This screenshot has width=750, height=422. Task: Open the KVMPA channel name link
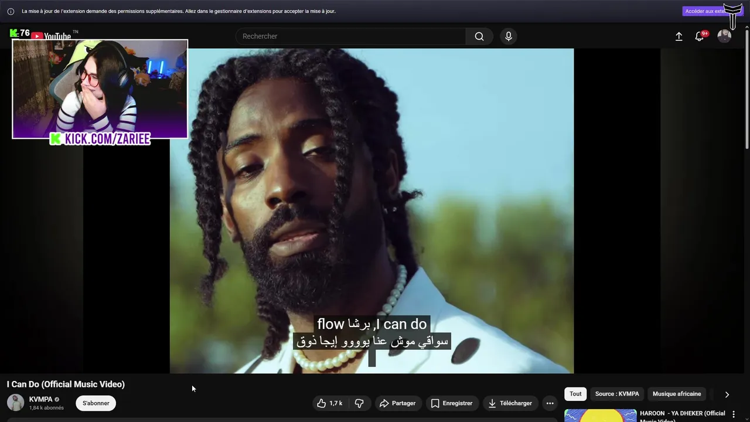pos(40,399)
